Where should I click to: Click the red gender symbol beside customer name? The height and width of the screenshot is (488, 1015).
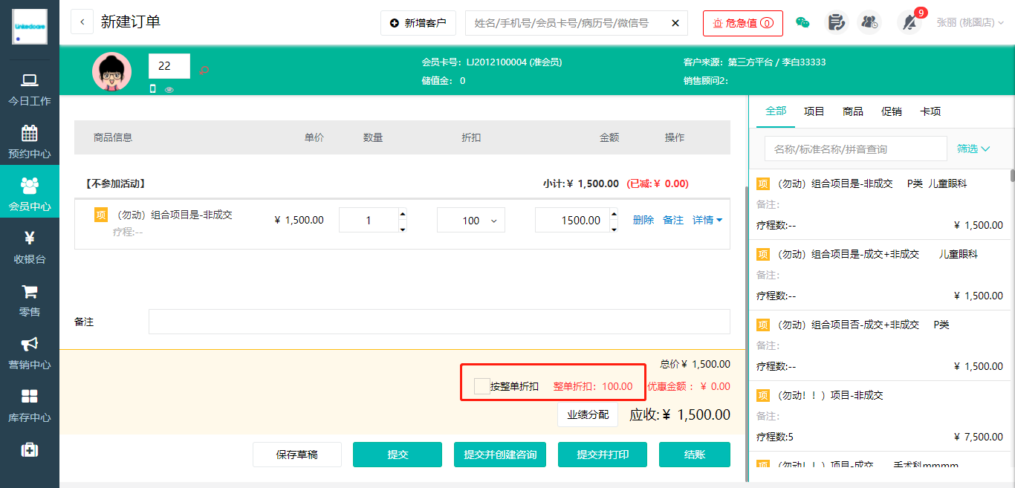pyautogui.click(x=204, y=70)
